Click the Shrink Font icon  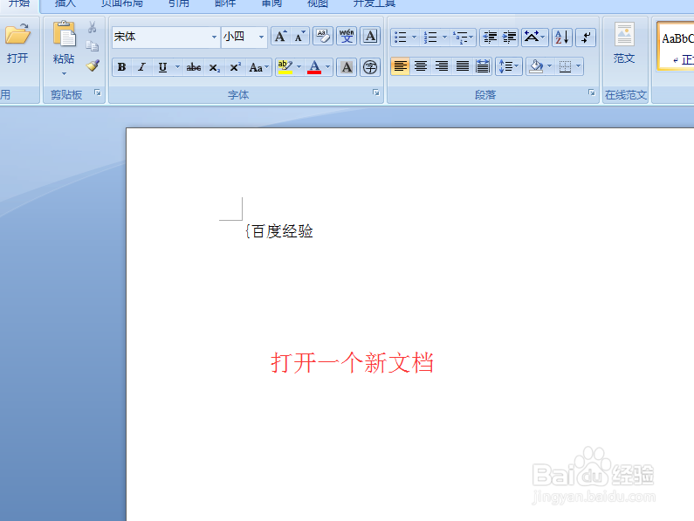299,37
